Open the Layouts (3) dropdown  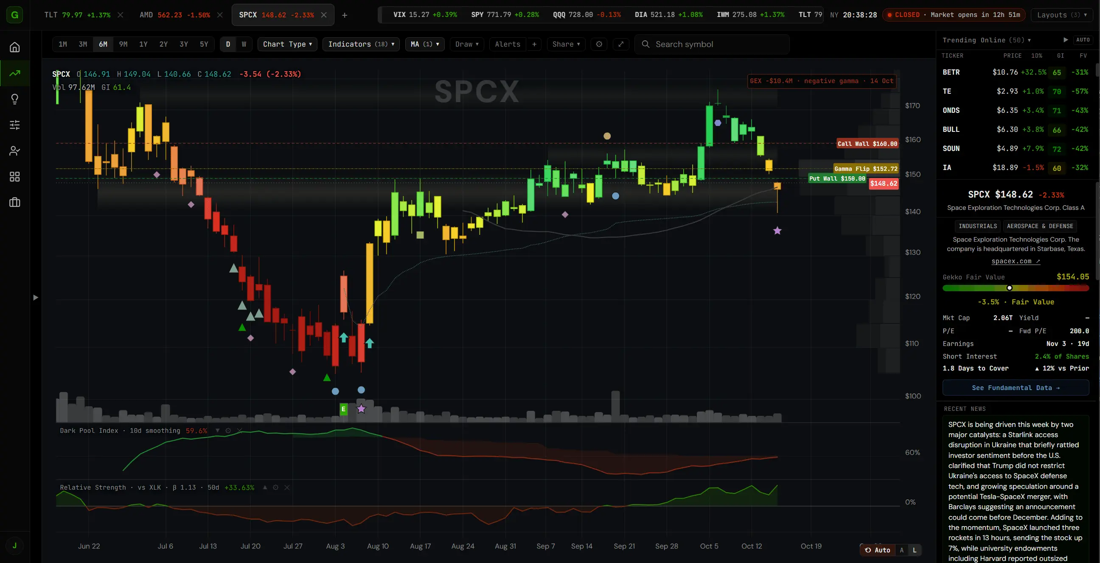[1062, 15]
